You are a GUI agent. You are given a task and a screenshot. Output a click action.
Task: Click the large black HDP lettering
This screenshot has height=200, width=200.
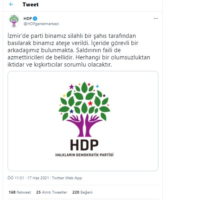pyautogui.click(x=84, y=145)
